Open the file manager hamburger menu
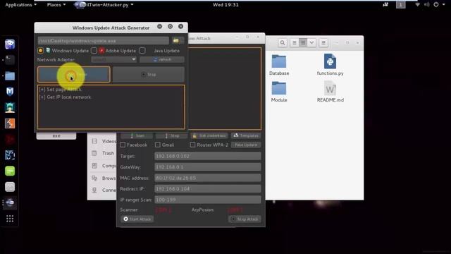The width and height of the screenshot is (451, 254). [323, 43]
